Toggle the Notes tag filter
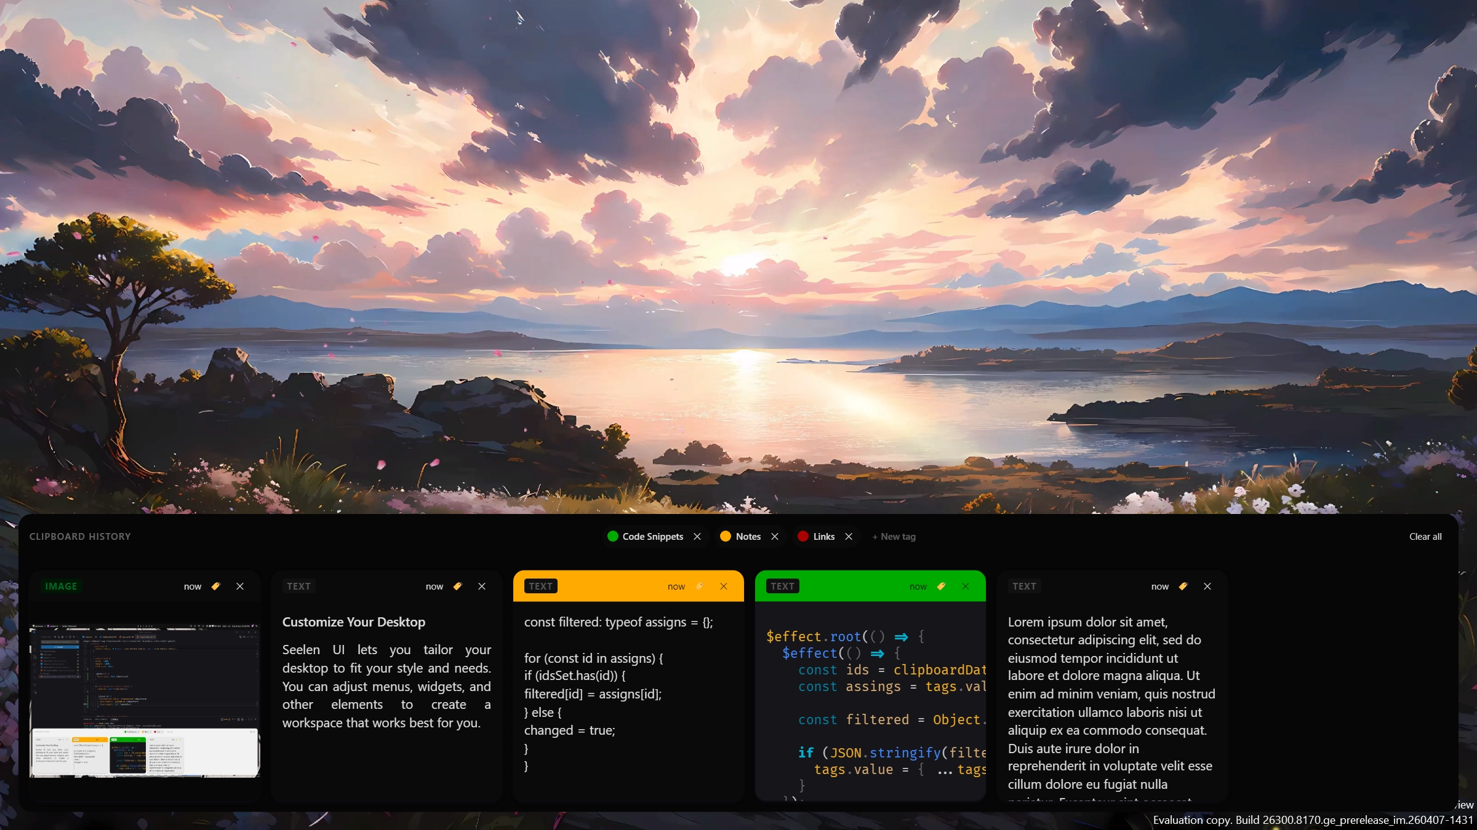The image size is (1477, 830). tap(748, 536)
